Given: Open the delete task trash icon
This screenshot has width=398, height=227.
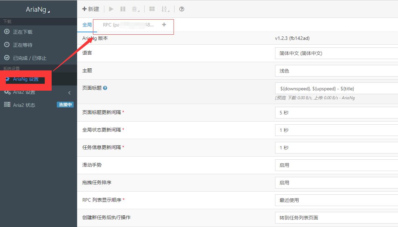Looking at the screenshot, I should (135, 9).
